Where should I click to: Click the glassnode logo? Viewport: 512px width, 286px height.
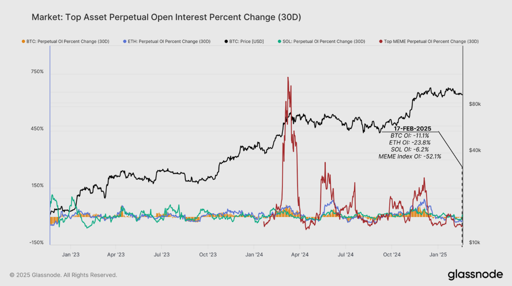[x=475, y=274]
